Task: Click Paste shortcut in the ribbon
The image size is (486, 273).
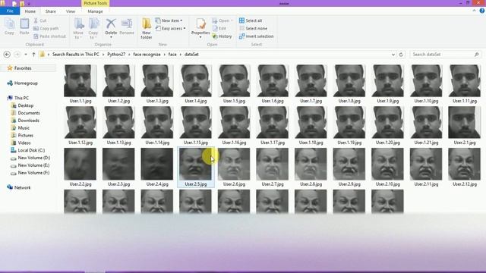Action: [x=49, y=36]
